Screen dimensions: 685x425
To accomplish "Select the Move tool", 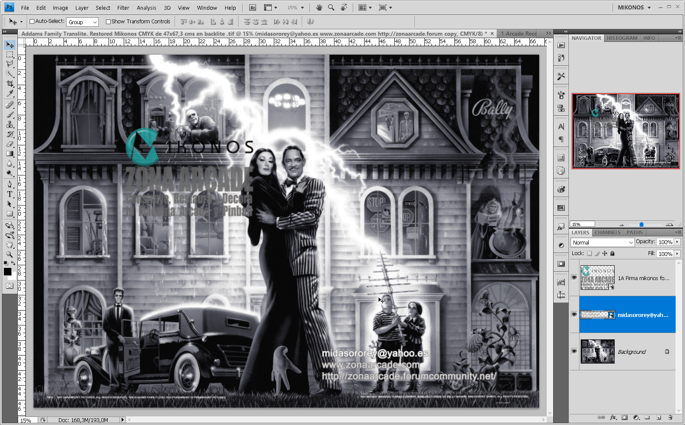I will [10, 44].
